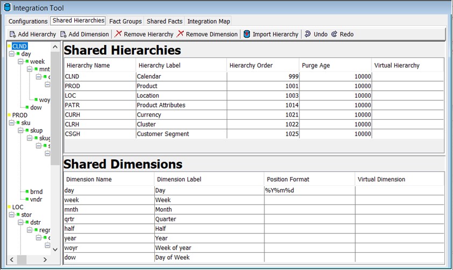Open the Integration Map tab
453x270 pixels.
pos(208,21)
